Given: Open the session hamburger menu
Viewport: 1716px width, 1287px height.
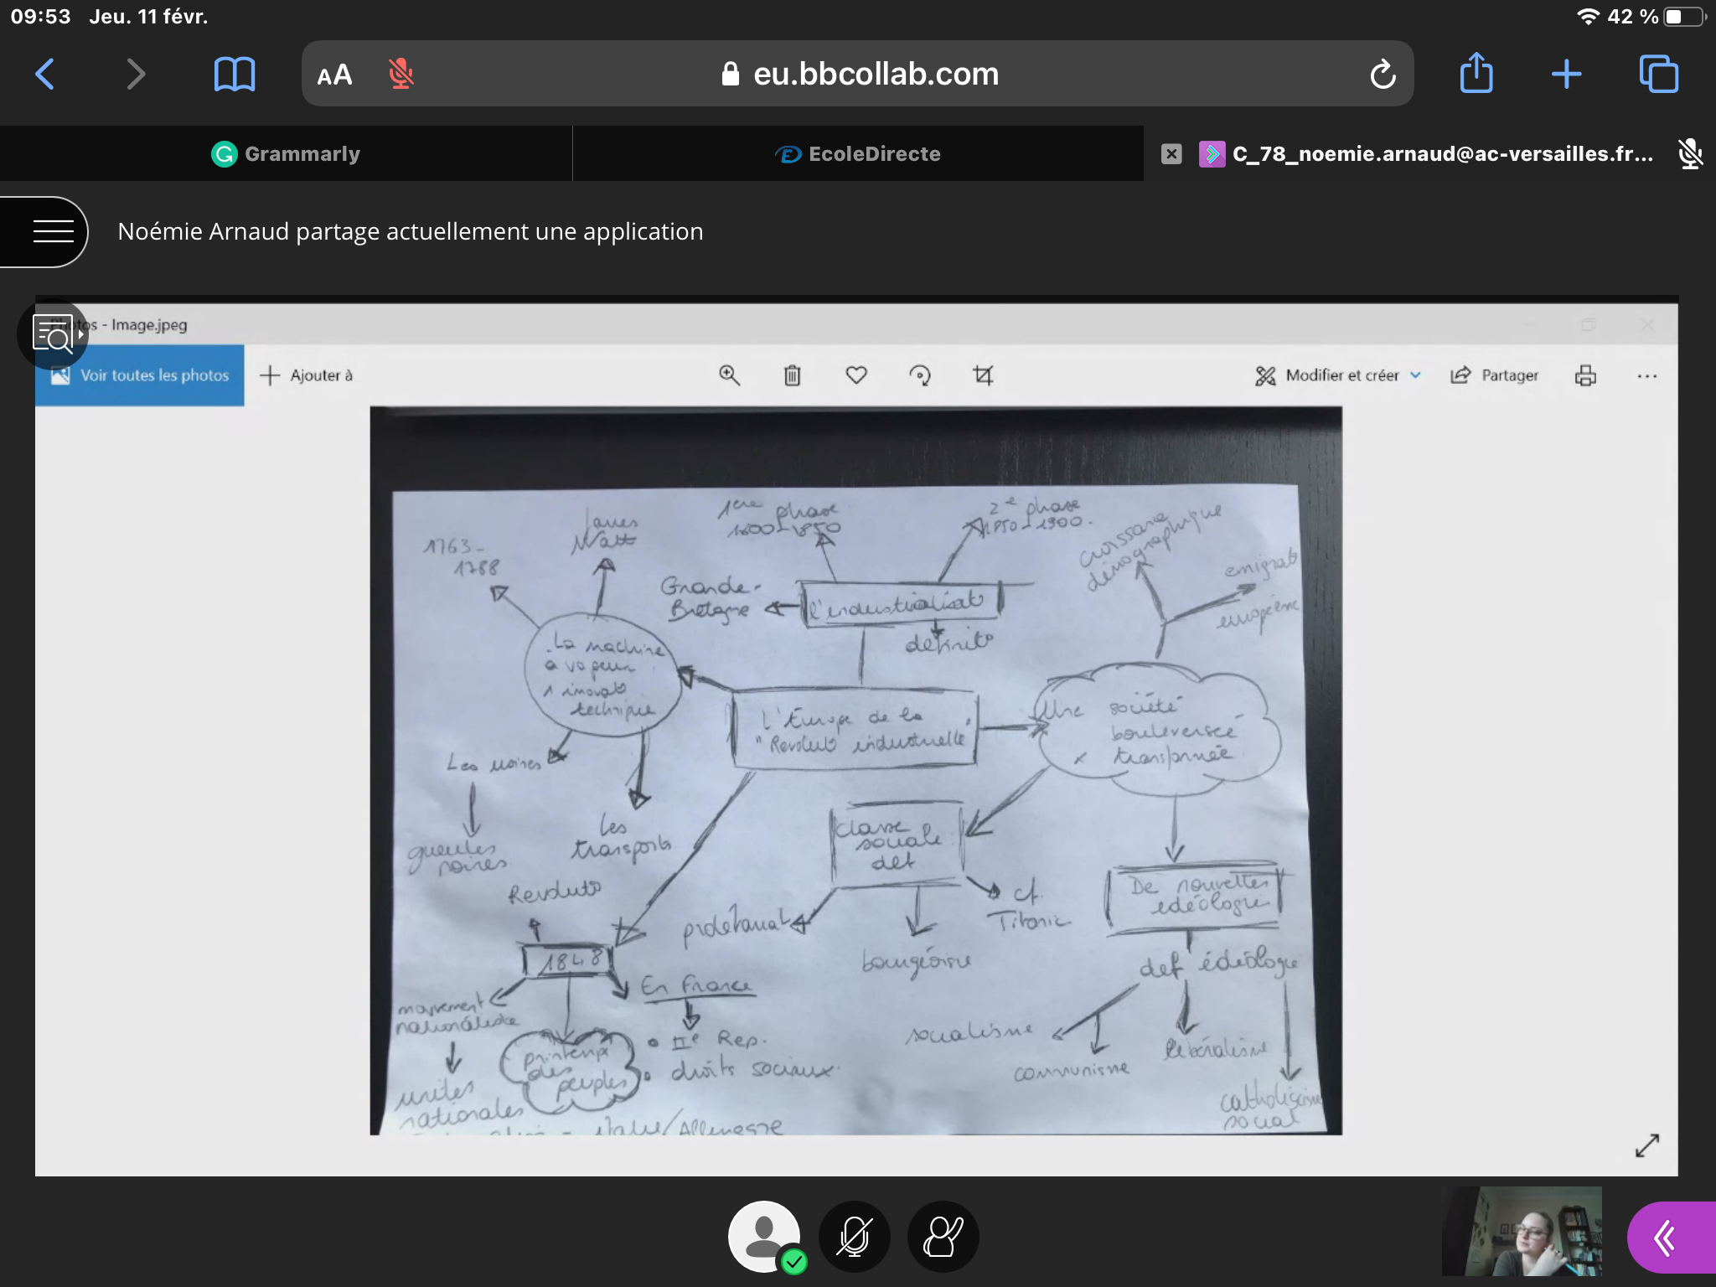Looking at the screenshot, I should (53, 231).
